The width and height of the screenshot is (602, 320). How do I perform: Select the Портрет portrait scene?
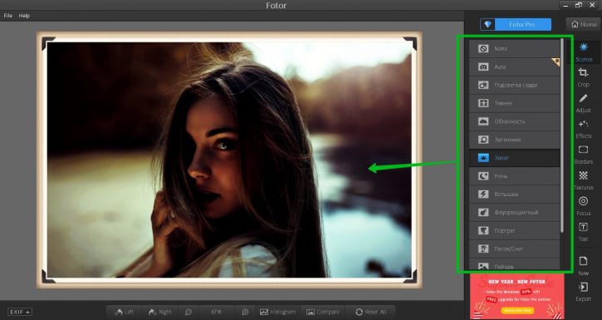pyautogui.click(x=515, y=230)
